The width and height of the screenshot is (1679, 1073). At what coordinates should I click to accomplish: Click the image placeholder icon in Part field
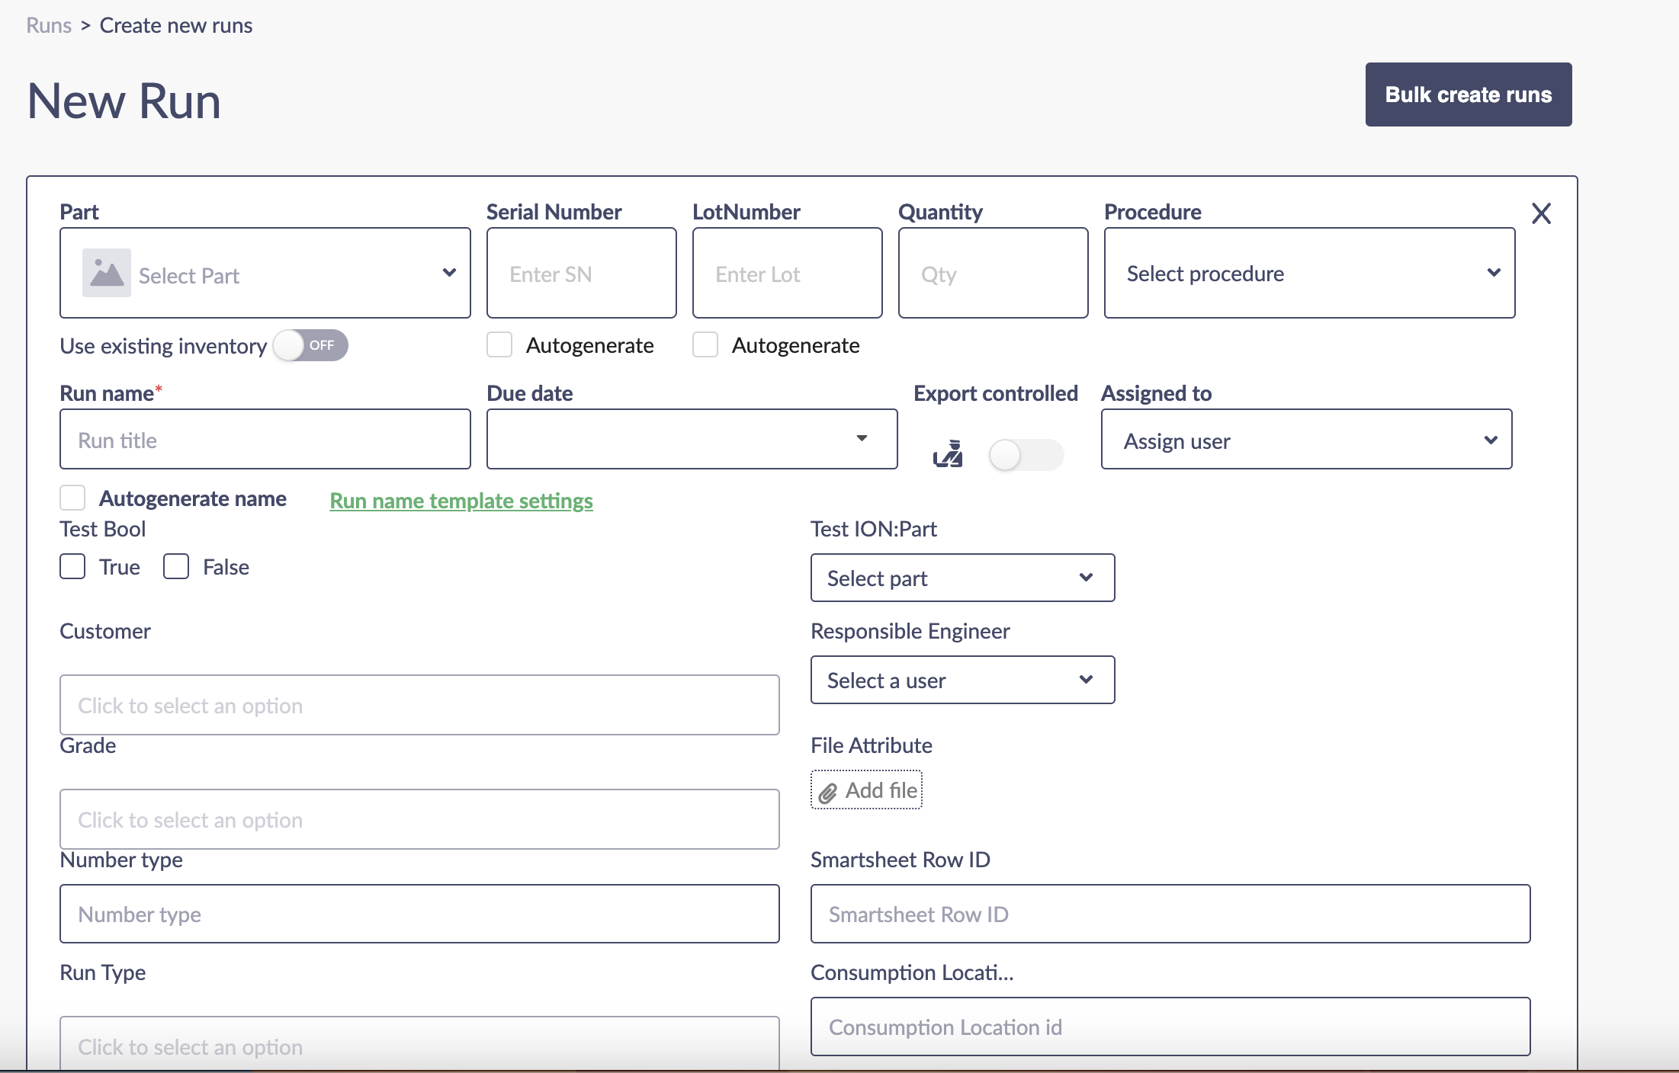tap(106, 273)
